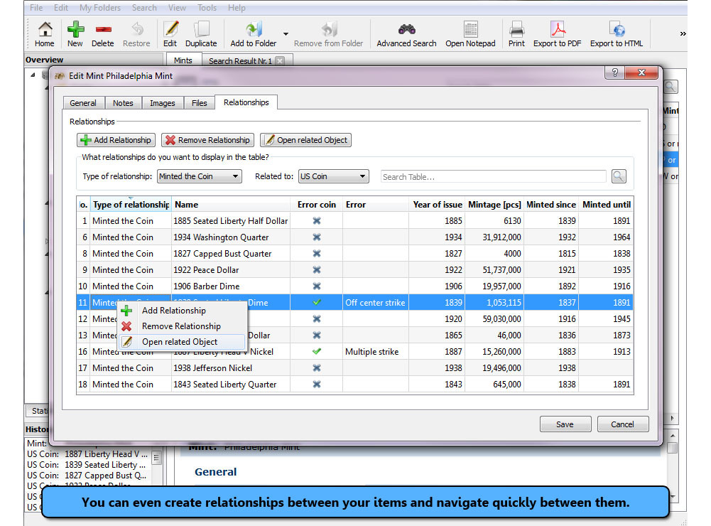Toggle error coin mark for 1906 Barber Dime
This screenshot has width=711, height=526.
(x=317, y=286)
